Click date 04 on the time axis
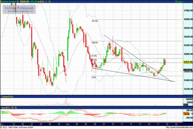This screenshot has width=193, height=129. click(x=77, y=124)
